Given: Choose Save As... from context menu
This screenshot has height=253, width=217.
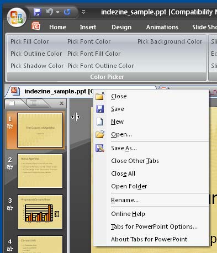Looking at the screenshot, I should pos(151,148).
